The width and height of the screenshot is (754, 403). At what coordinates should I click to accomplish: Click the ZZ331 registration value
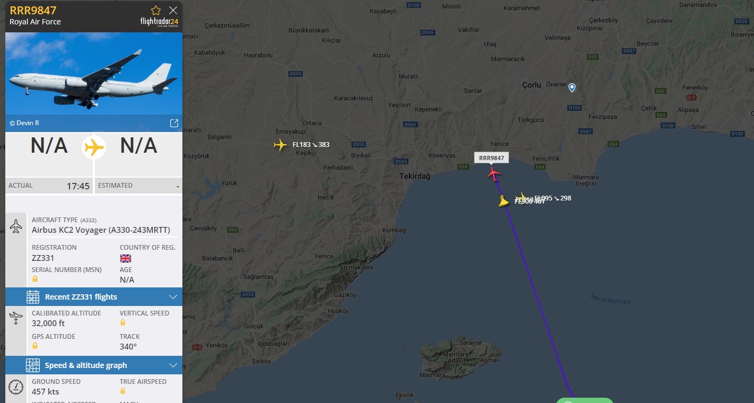(x=43, y=258)
